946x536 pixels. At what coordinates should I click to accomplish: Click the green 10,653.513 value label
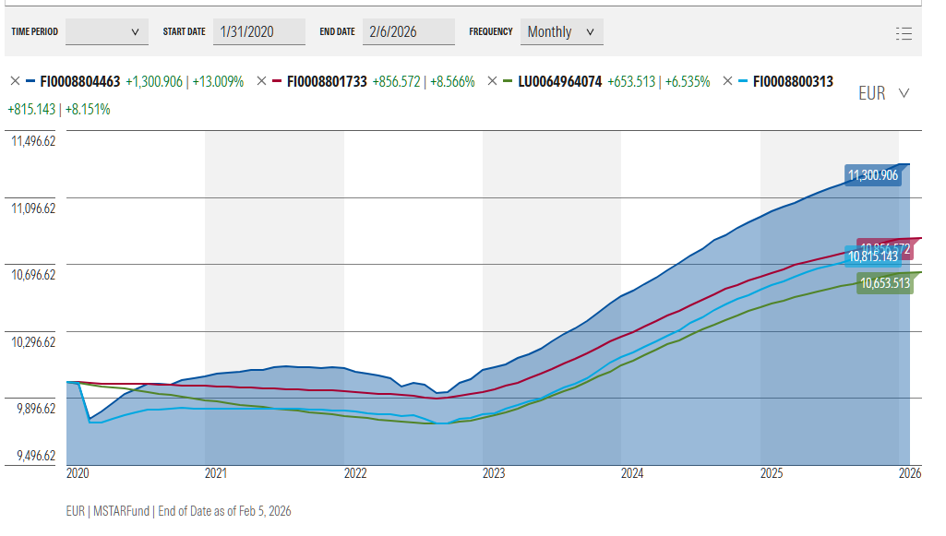tap(883, 283)
